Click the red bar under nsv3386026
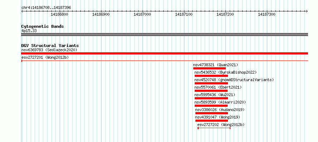The image size is (318, 142). 212,113
